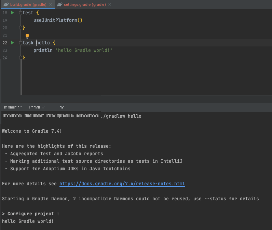The height and width of the screenshot is (230, 272).
Task: Click line number 23 in the gutter
Action: pyautogui.click(x=5, y=51)
